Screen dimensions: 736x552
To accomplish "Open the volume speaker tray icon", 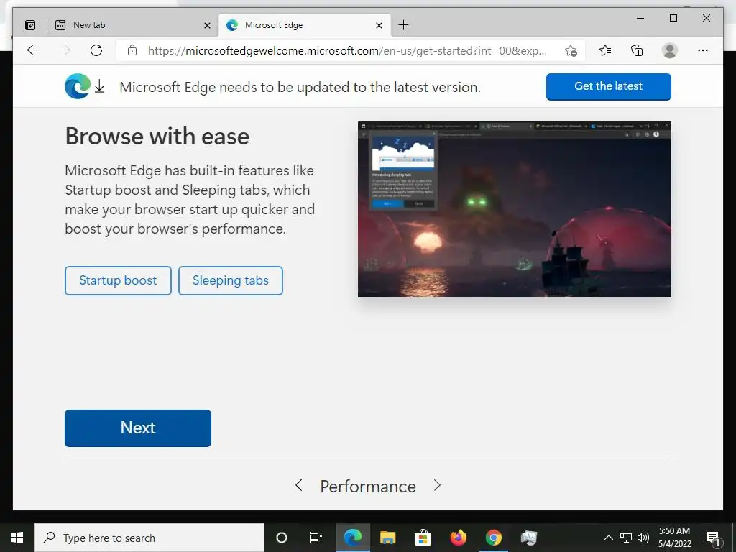I will click(x=643, y=538).
